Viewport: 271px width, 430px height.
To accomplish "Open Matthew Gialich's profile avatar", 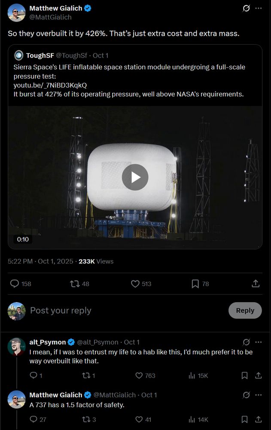I will click(16, 12).
